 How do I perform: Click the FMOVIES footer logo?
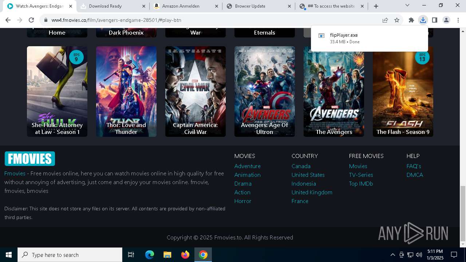coord(30,159)
